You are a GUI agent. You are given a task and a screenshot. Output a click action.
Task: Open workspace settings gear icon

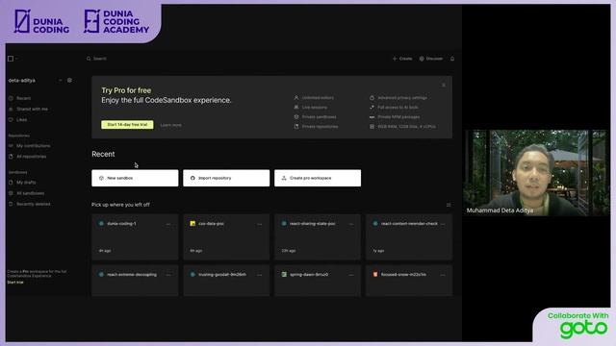click(69, 80)
